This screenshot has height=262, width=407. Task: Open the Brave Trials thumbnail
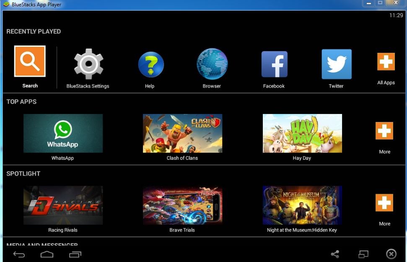tap(182, 205)
